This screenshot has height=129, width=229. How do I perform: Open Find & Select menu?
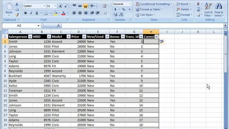[219, 10]
